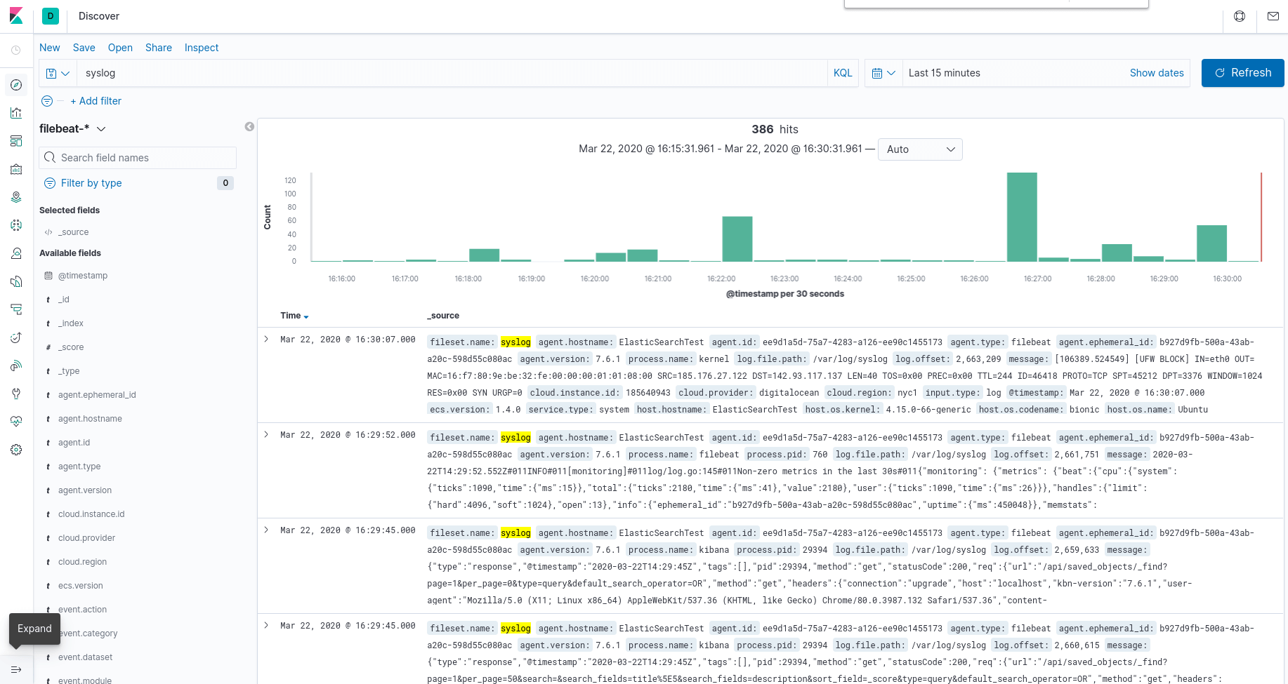Click the syslog query input
Screen dimensions: 1288x684
(451, 73)
